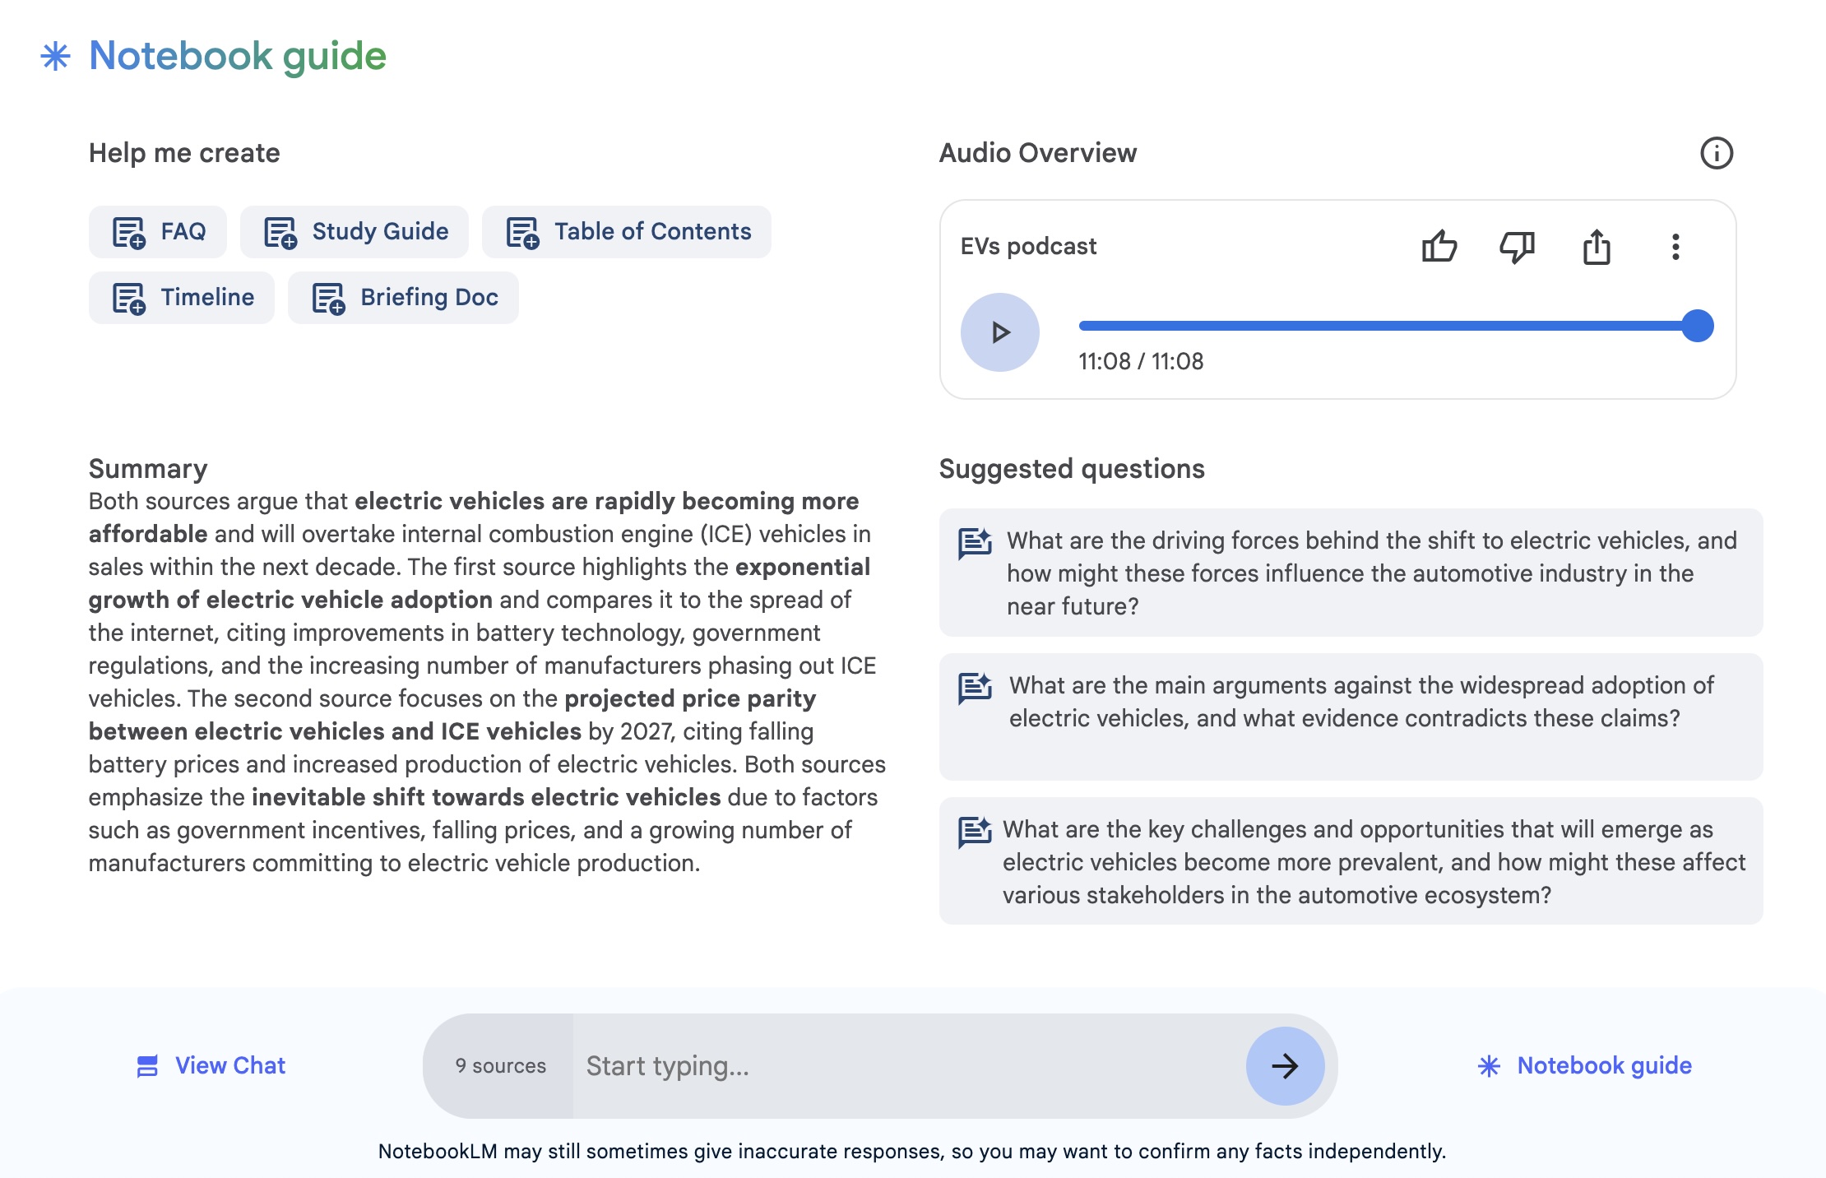1826x1178 pixels.
Task: Generate a Timeline document
Action: 182,298
